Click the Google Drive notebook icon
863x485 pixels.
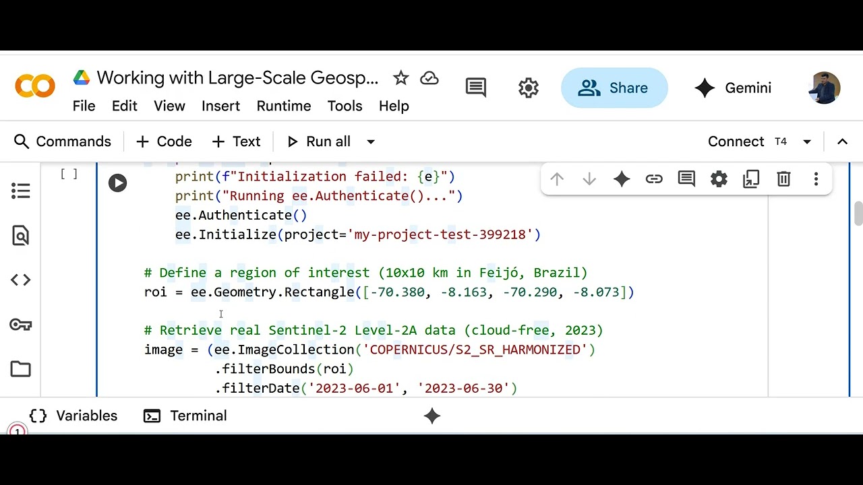tap(82, 77)
